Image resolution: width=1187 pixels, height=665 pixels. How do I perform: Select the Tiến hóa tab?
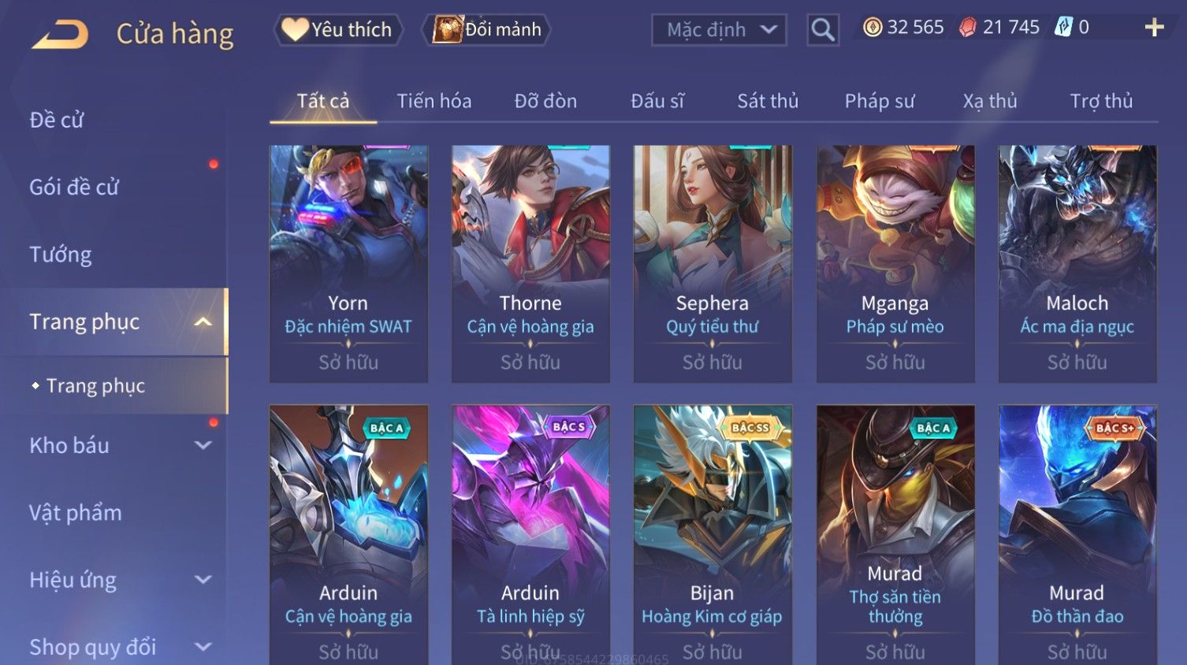coord(434,101)
